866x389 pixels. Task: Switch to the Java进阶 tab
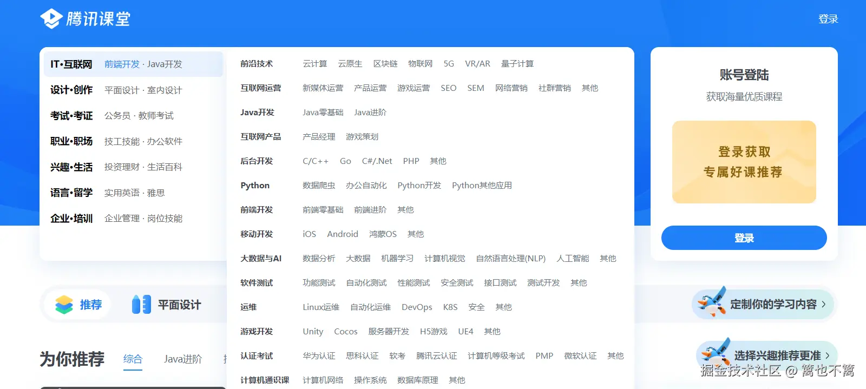tap(183, 359)
